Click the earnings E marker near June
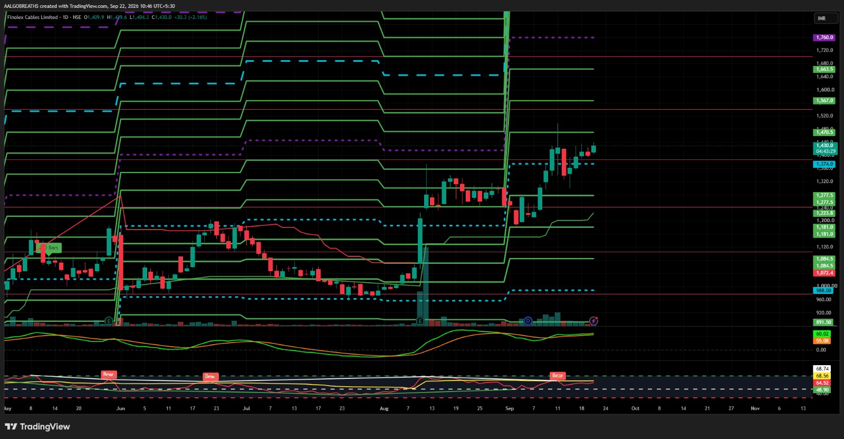 [109, 320]
